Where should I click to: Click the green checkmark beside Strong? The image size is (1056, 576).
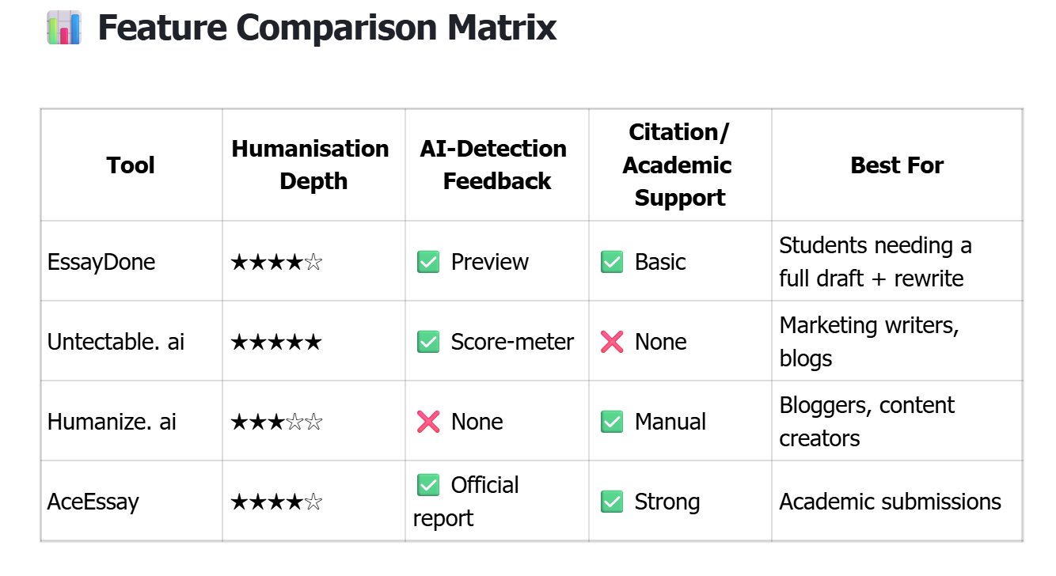point(612,502)
